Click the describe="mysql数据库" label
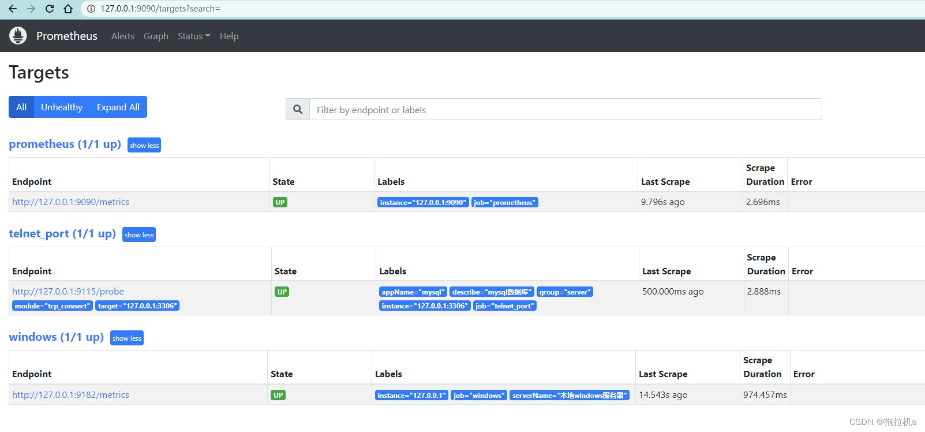 492,292
